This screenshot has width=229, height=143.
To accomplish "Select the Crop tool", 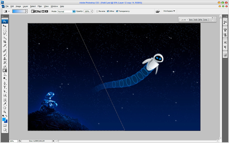I will (5, 42).
